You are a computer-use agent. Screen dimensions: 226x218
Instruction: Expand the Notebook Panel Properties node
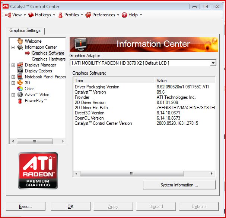point(13,77)
